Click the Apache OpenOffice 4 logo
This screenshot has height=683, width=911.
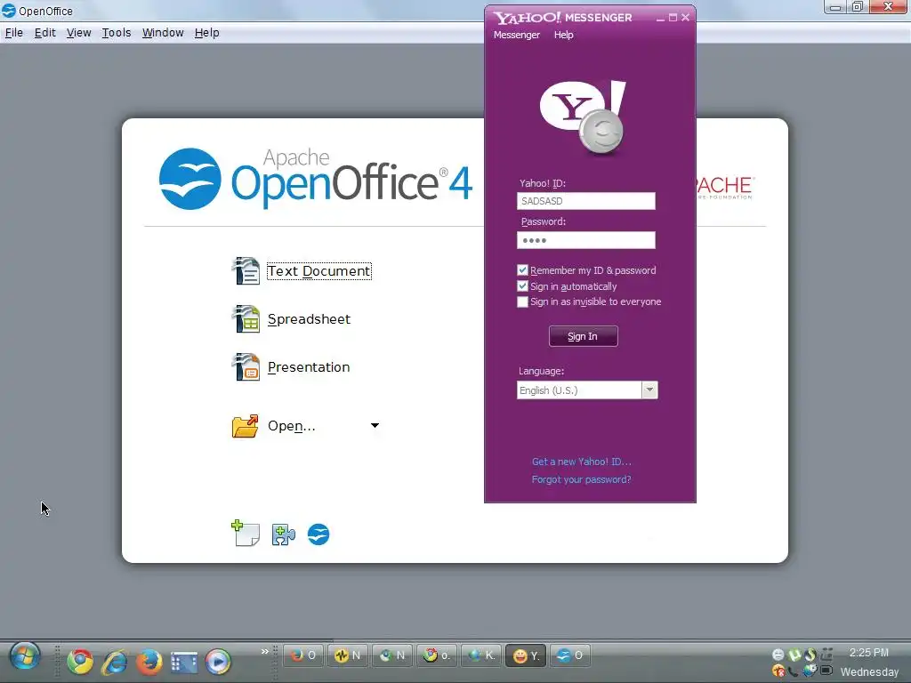(316, 179)
